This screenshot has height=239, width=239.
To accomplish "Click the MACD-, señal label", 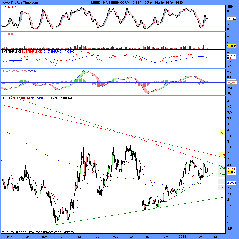I will point(11,71).
